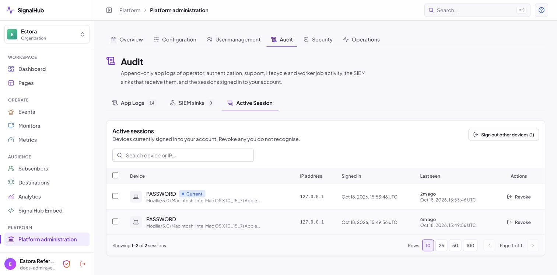Click the E avatar in the profile area

10,264
